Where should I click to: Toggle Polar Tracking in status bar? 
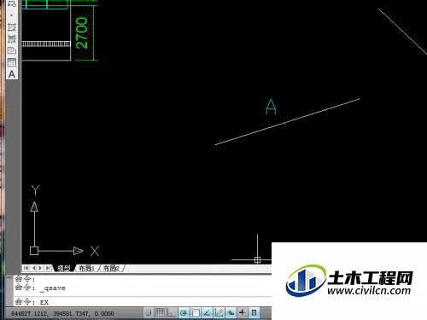pyautogui.click(x=184, y=313)
